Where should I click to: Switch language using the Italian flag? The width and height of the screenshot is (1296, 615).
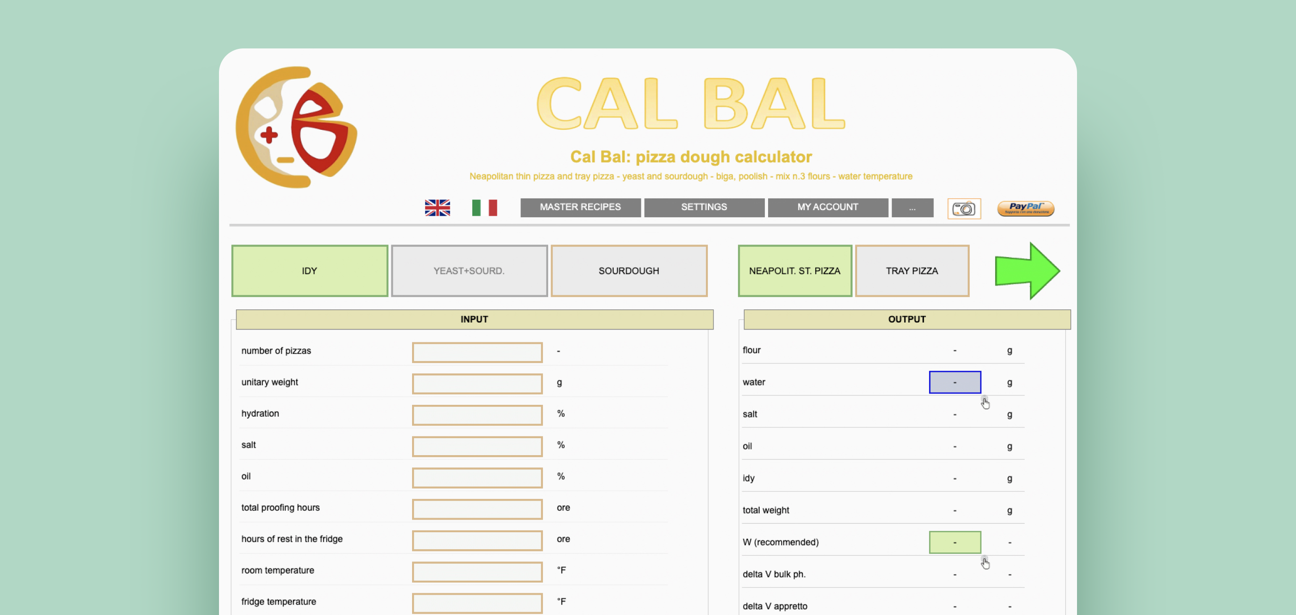485,207
